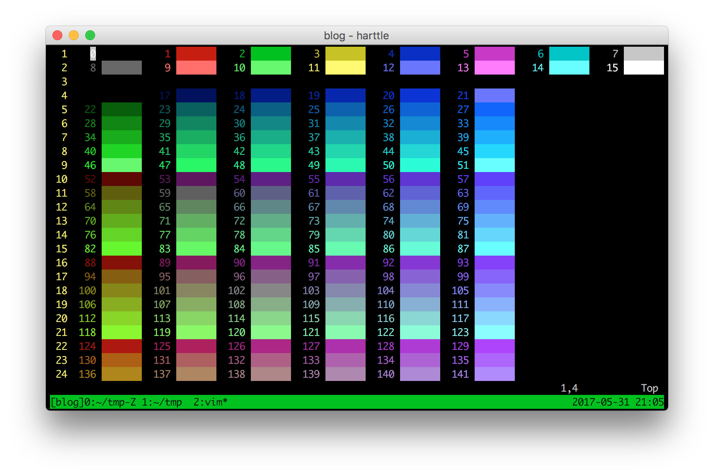Select the white color swatch 15
This screenshot has height=476, width=714.
(x=644, y=68)
